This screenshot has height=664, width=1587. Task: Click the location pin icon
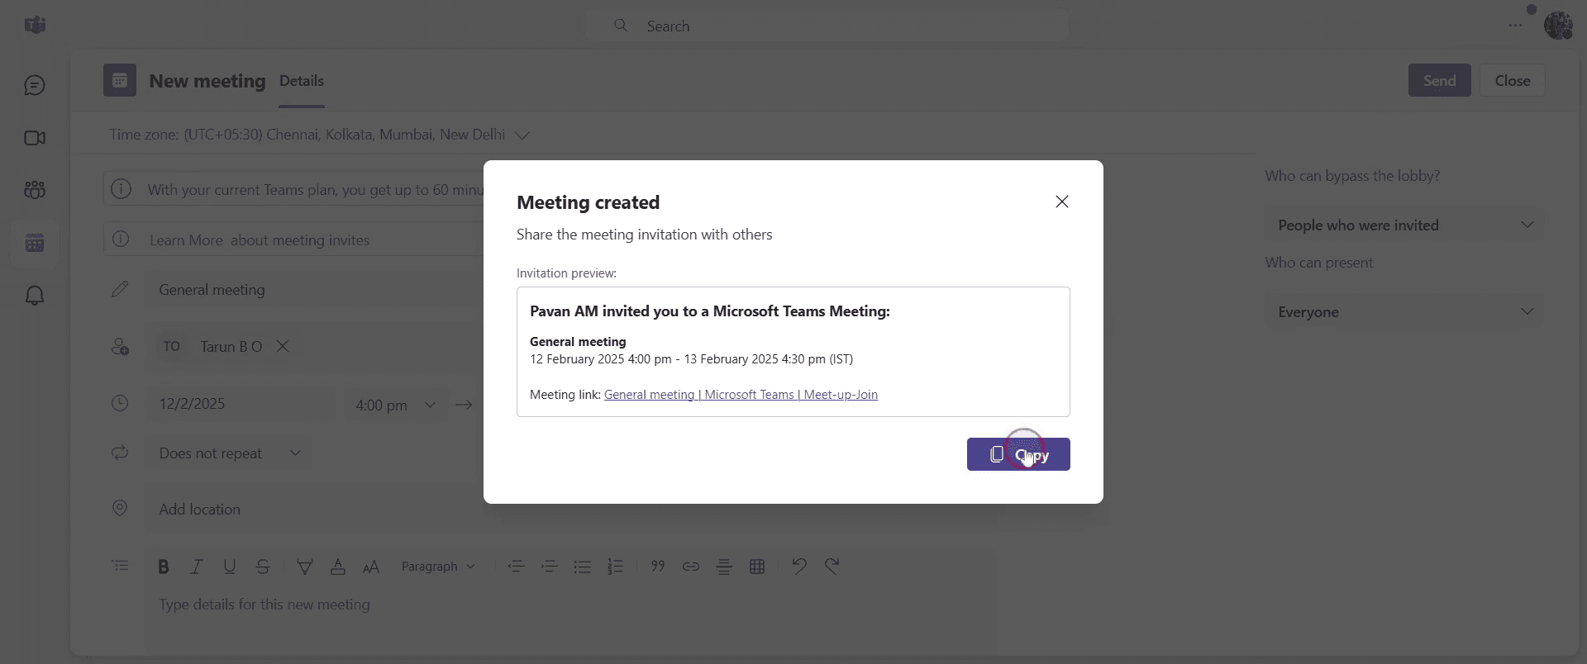[120, 508]
